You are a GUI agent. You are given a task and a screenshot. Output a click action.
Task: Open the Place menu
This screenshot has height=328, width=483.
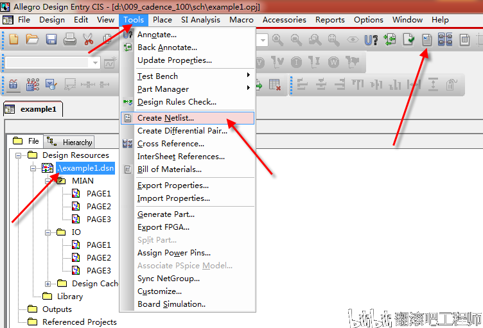[x=162, y=20]
